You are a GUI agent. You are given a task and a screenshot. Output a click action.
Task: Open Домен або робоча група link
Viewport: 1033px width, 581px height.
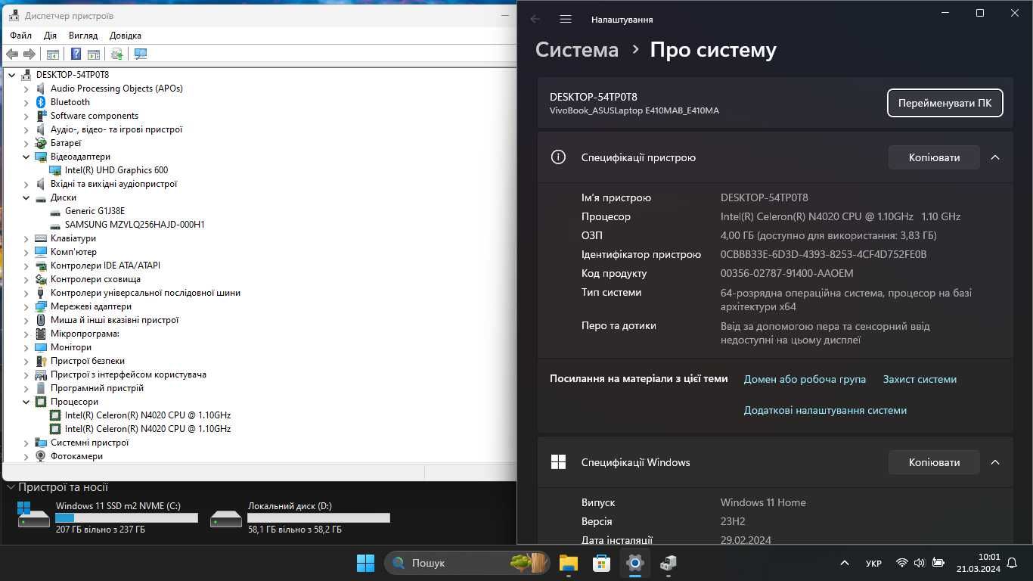(805, 379)
